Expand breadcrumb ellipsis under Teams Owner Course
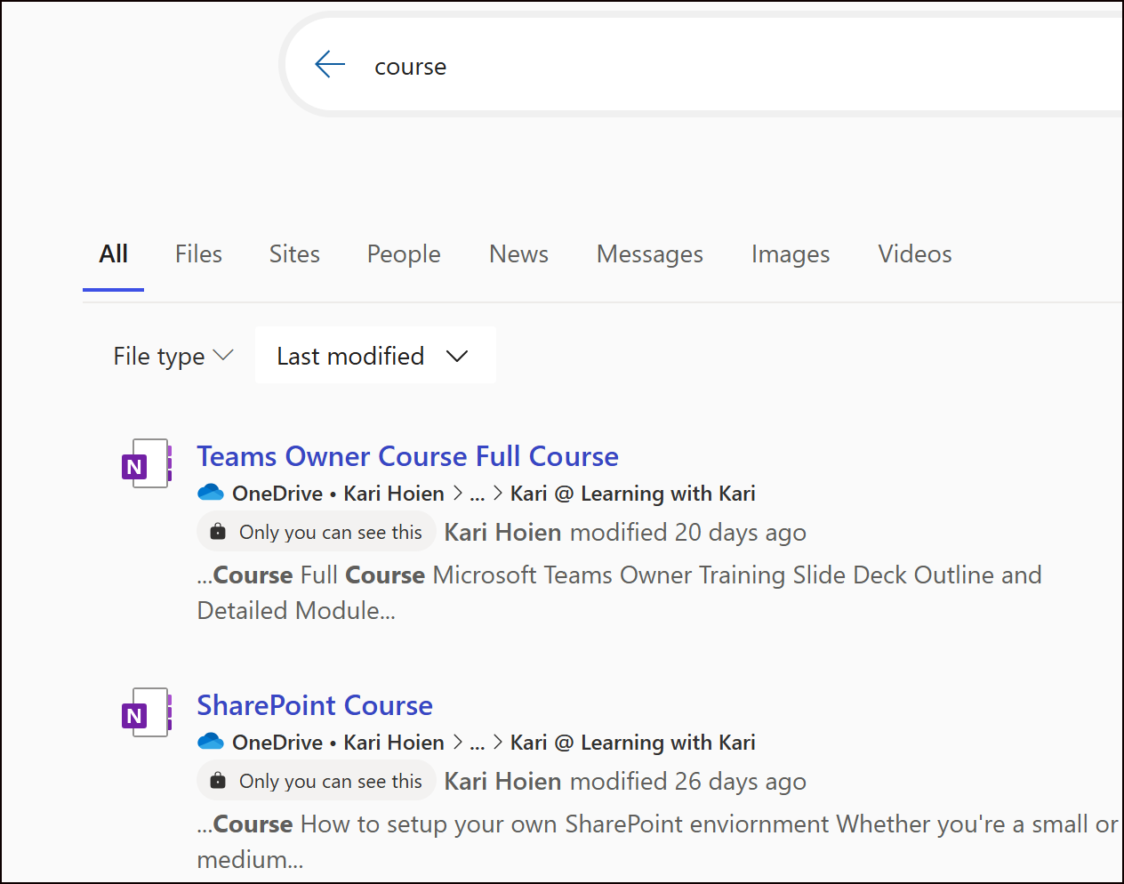The width and height of the screenshot is (1124, 884). 478,494
